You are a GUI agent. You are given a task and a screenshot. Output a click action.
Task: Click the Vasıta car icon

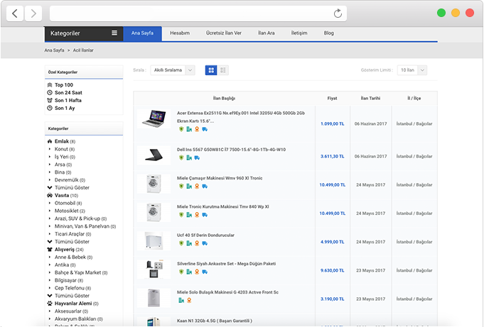coord(50,195)
